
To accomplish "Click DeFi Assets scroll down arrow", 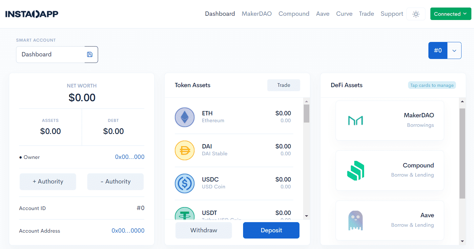I will tap(462, 241).
